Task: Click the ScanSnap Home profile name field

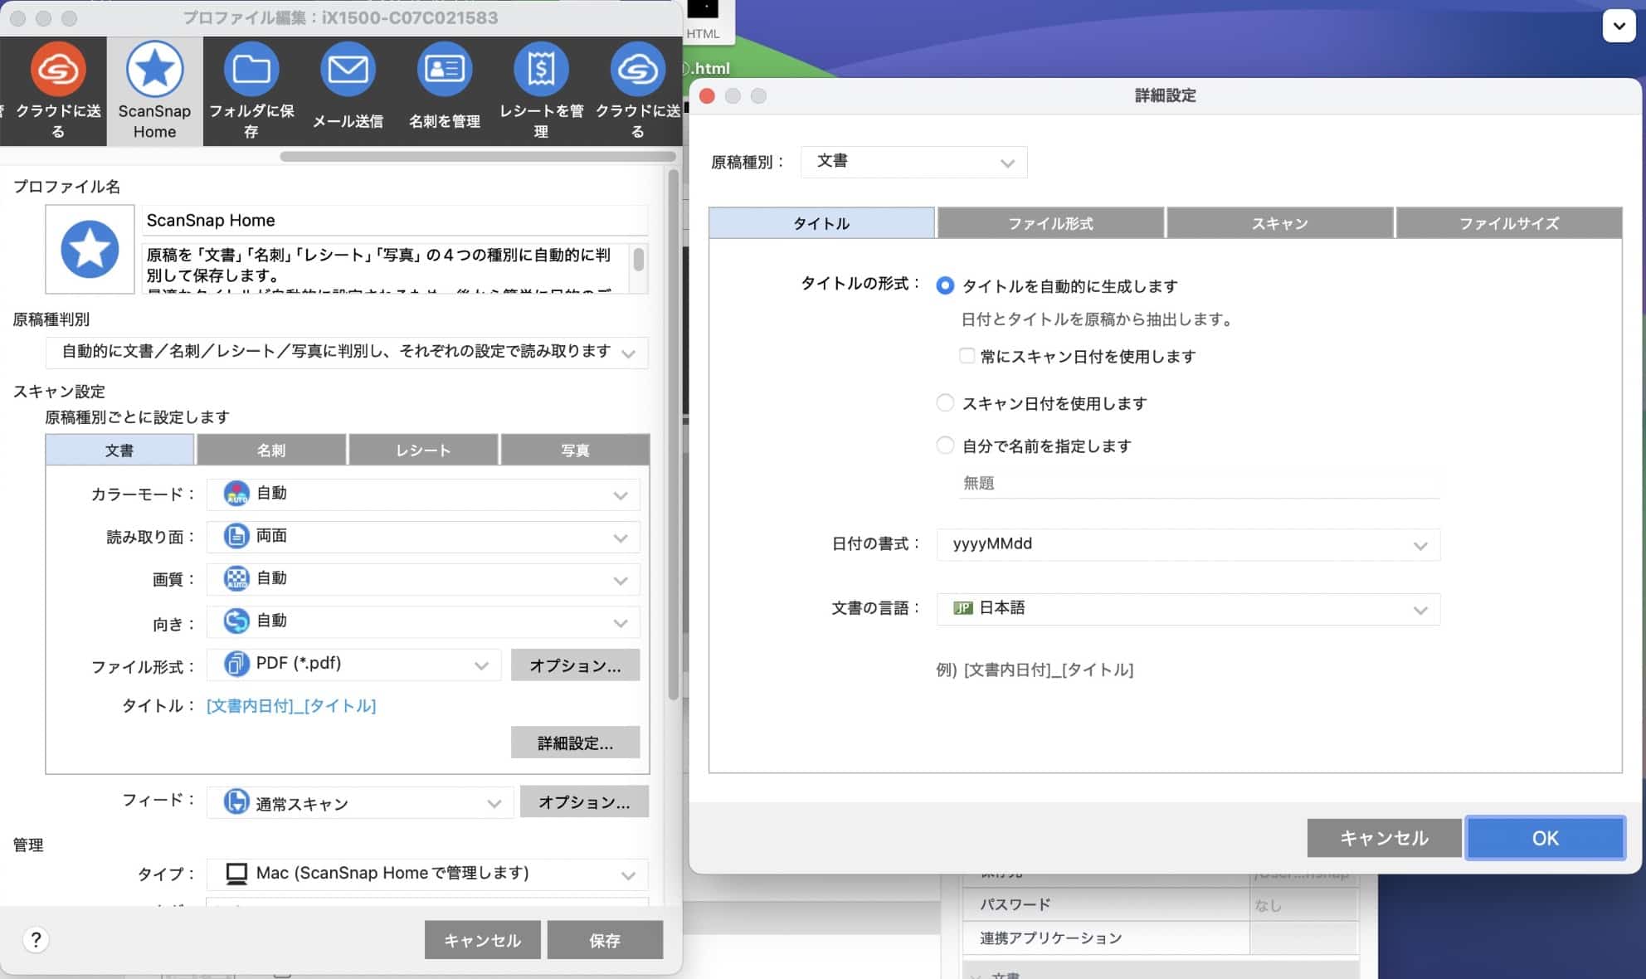Action: coord(395,221)
